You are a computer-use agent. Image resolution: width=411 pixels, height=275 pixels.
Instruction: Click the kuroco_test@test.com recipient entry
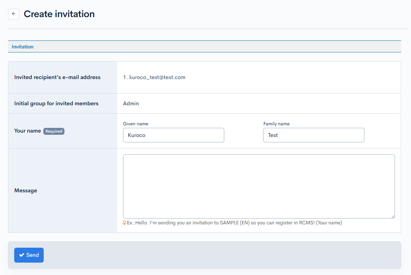154,77
